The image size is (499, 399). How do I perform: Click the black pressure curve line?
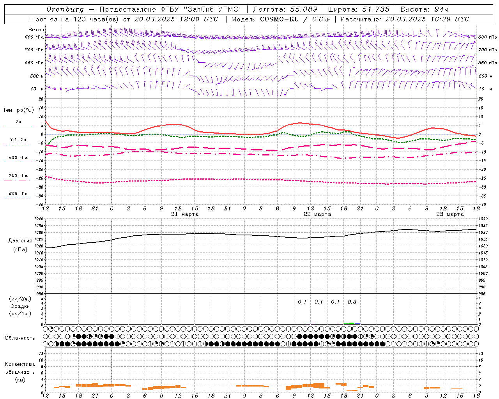[261, 235]
